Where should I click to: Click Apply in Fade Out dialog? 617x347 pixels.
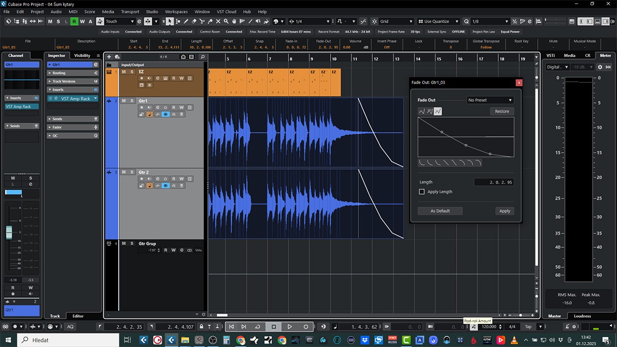(504, 211)
